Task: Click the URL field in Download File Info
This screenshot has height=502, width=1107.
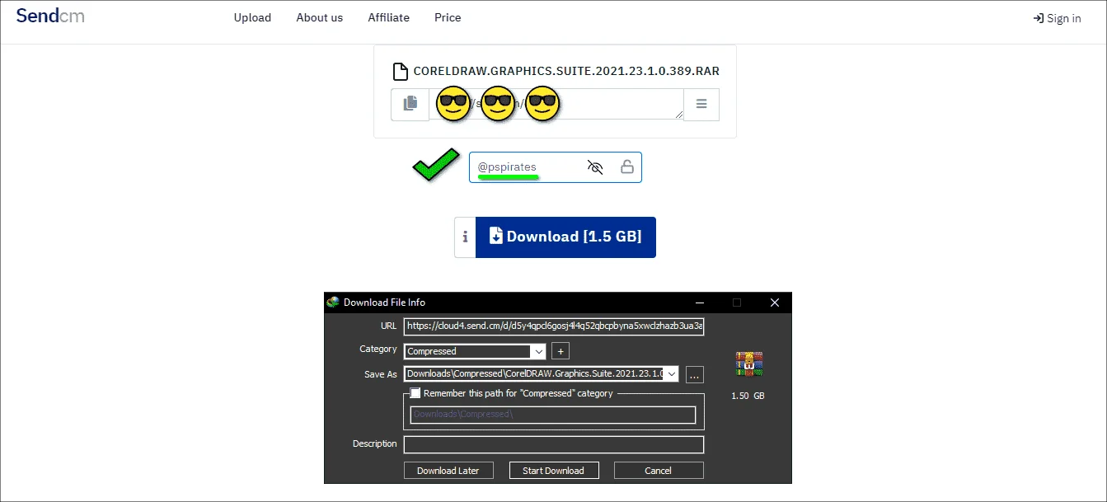Action: [554, 326]
